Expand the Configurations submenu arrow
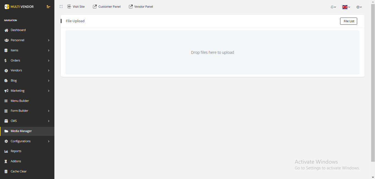The height and width of the screenshot is (179, 375). click(x=49, y=141)
